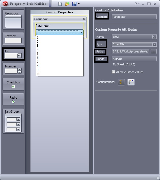Select the Textbox control in left palette
This screenshot has width=160, height=180.
(13, 39)
